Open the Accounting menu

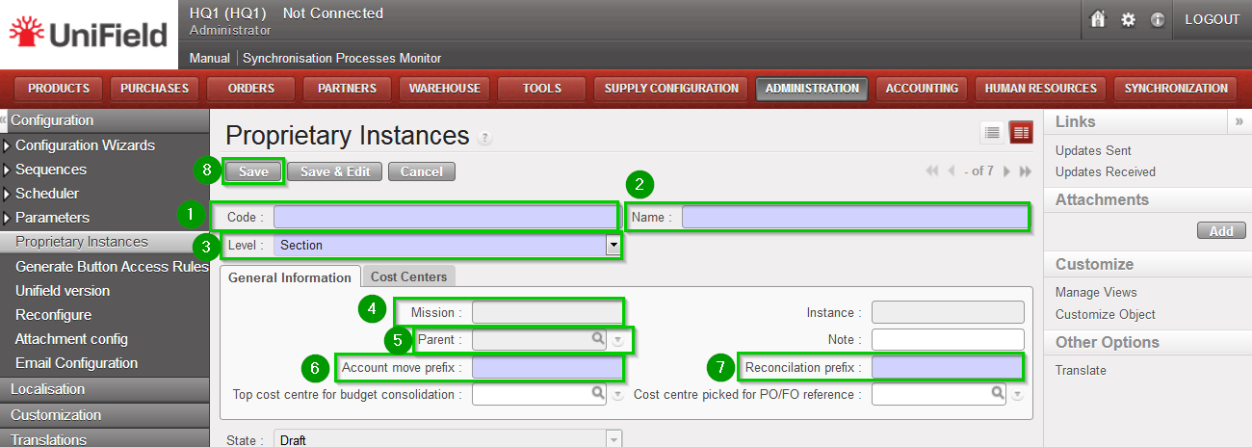pyautogui.click(x=922, y=89)
